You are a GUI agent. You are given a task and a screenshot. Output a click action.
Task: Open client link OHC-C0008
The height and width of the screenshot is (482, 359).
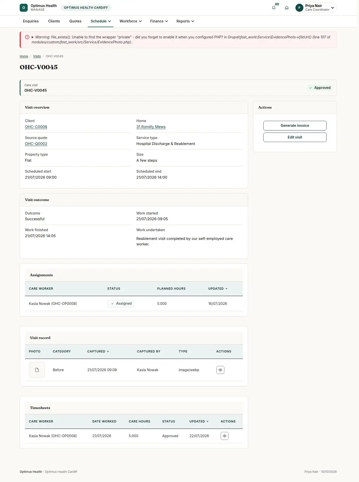pyautogui.click(x=36, y=127)
